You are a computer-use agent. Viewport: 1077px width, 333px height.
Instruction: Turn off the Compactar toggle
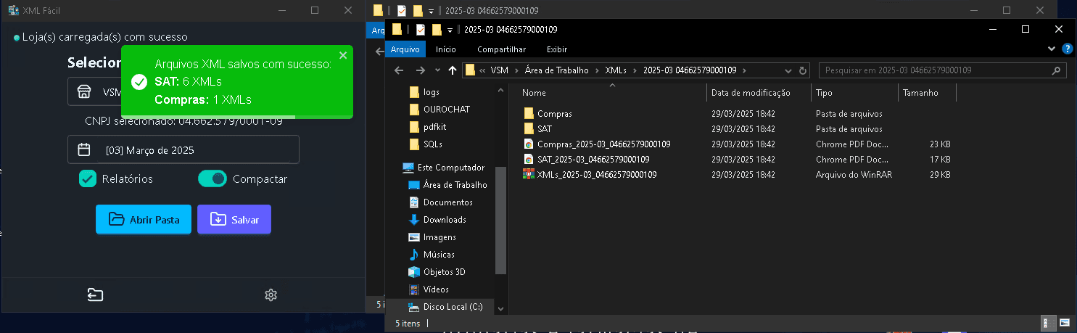212,178
